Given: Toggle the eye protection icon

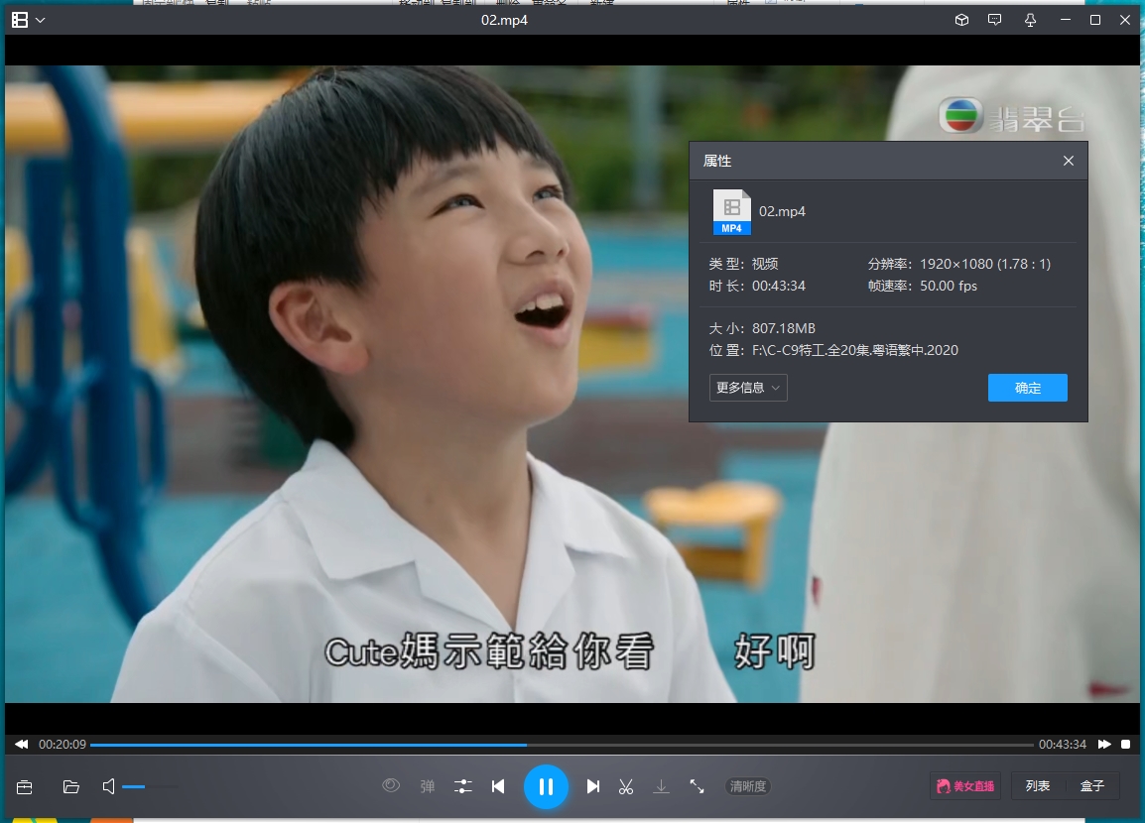Looking at the screenshot, I should coord(391,785).
